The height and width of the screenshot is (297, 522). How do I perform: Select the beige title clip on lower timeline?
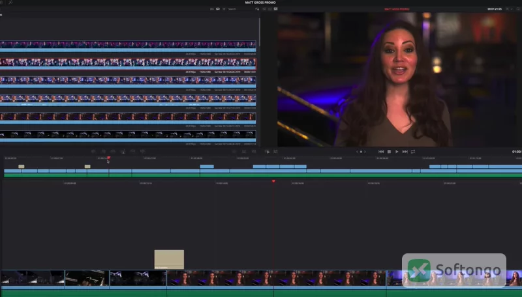(x=169, y=259)
